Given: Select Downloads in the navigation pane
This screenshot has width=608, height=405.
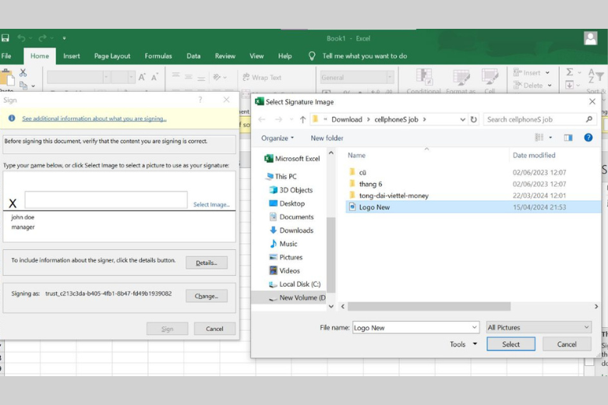Looking at the screenshot, I should (x=292, y=231).
